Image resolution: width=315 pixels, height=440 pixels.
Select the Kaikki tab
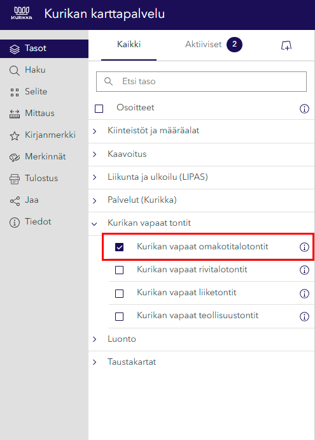(x=129, y=45)
